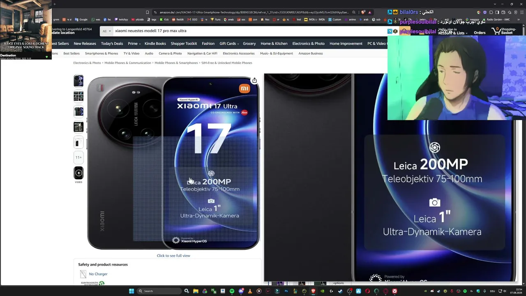
Task: Open VLC media player from the taskbar
Action: pyautogui.click(x=250, y=291)
